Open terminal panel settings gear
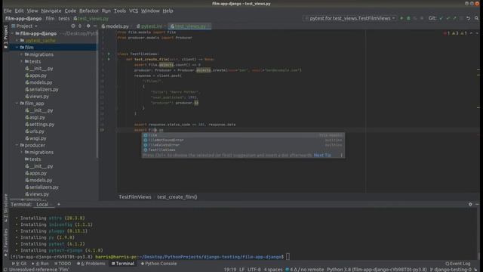 (x=470, y=204)
